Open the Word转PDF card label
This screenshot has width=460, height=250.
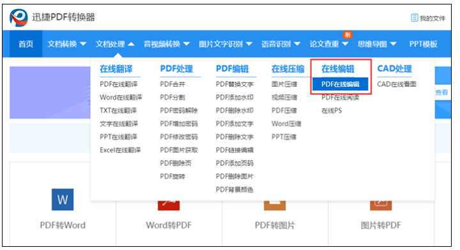[169, 225]
